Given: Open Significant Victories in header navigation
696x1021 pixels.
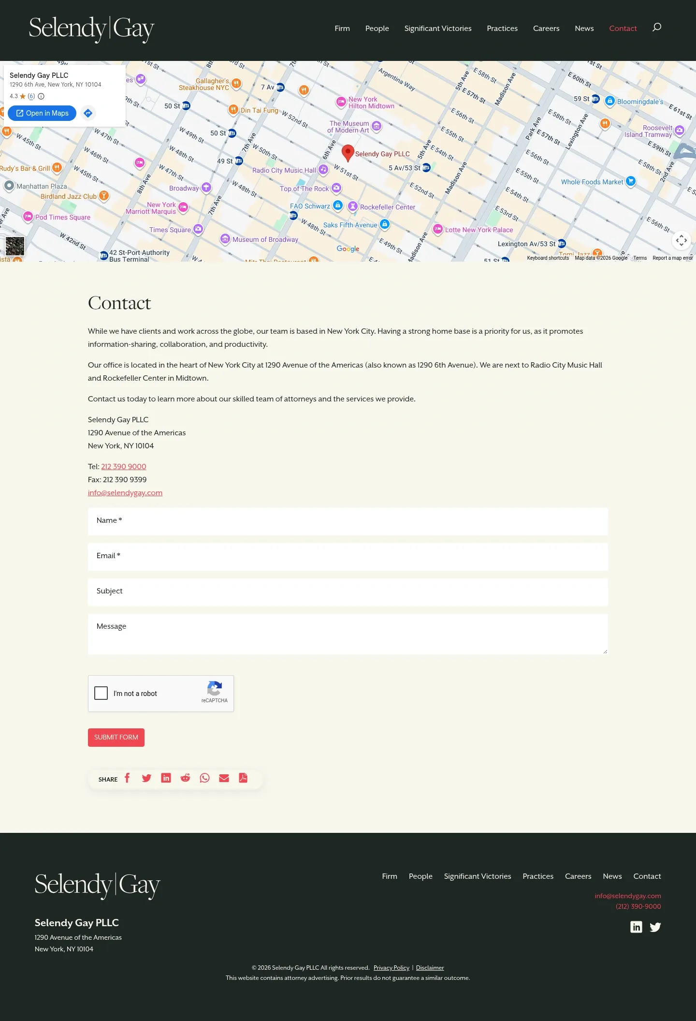Looking at the screenshot, I should coord(438,29).
